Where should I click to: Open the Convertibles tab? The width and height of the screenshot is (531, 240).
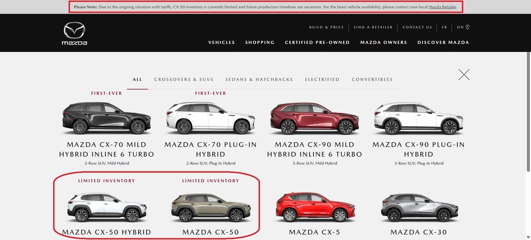click(372, 80)
